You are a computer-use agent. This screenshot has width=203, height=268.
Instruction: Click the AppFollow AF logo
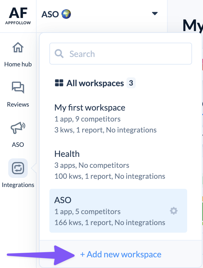point(18,16)
